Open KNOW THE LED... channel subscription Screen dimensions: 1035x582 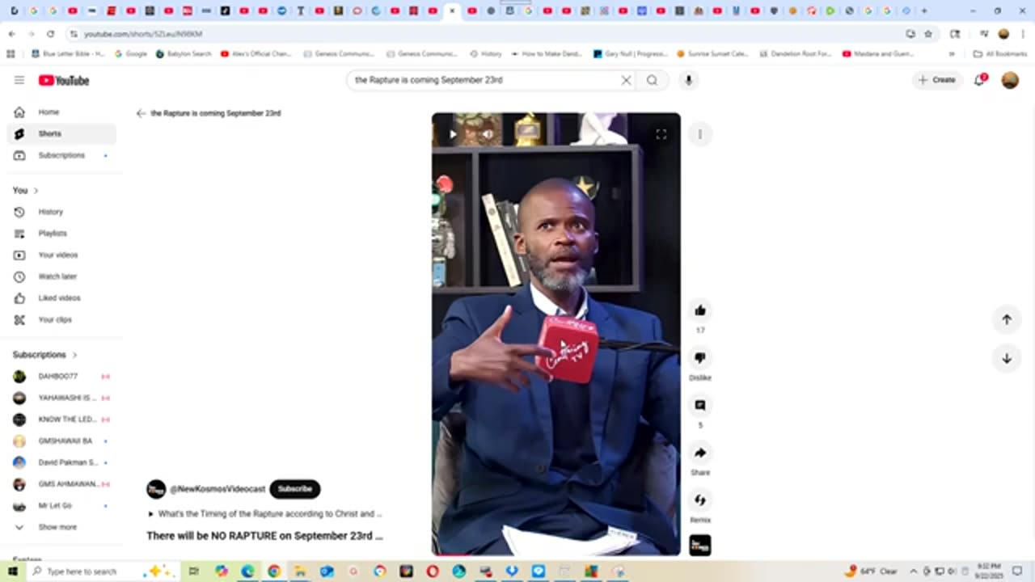(61, 420)
